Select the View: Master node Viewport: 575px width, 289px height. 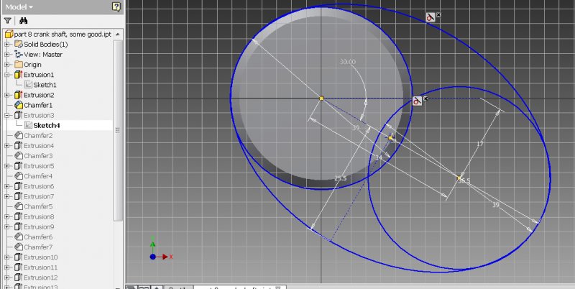(x=43, y=55)
